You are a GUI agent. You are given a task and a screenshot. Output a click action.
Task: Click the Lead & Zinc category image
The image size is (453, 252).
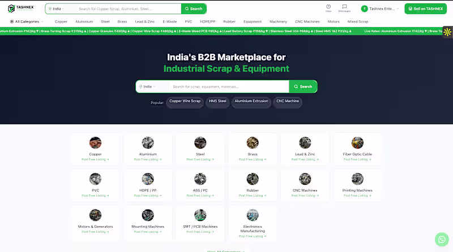[x=305, y=143]
